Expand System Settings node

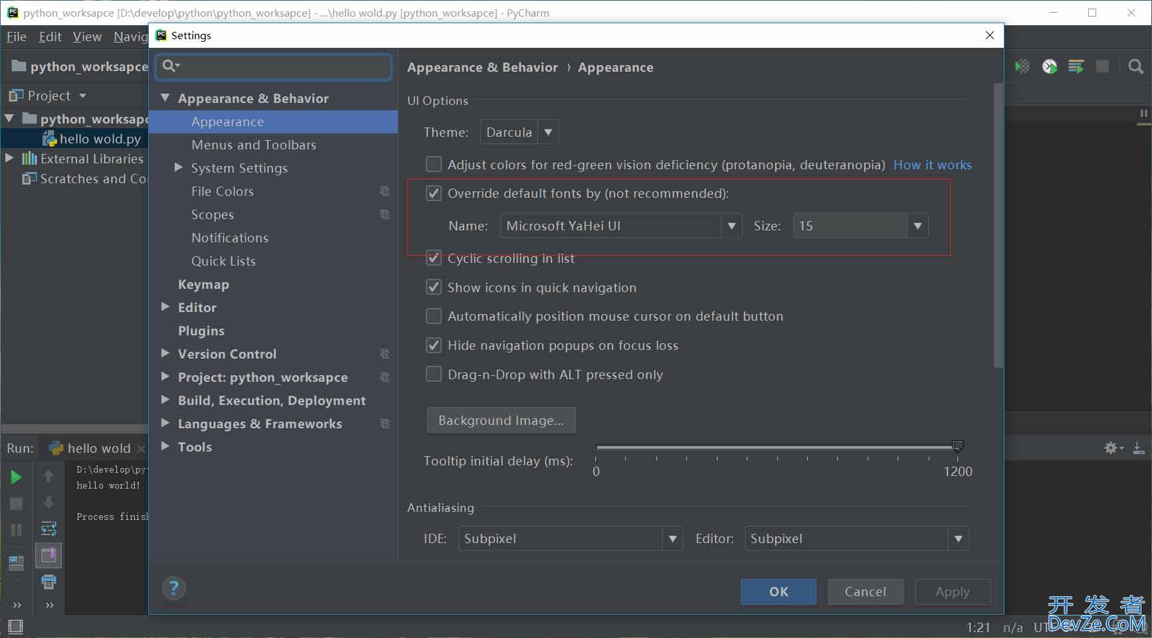pyautogui.click(x=178, y=167)
